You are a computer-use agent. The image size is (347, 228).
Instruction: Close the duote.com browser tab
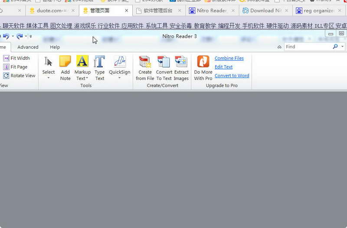(73, 10)
